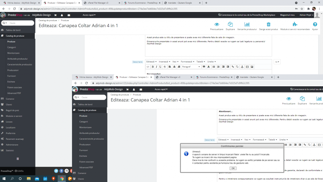Click the browser address bar of top window

(x=157, y=9)
